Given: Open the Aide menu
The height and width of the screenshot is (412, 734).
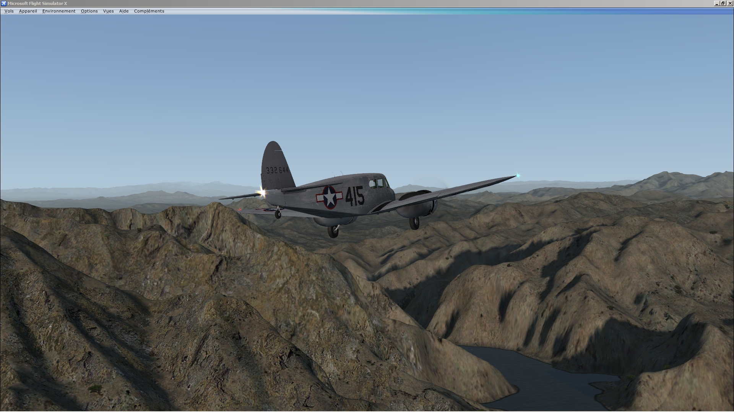Looking at the screenshot, I should pyautogui.click(x=124, y=11).
